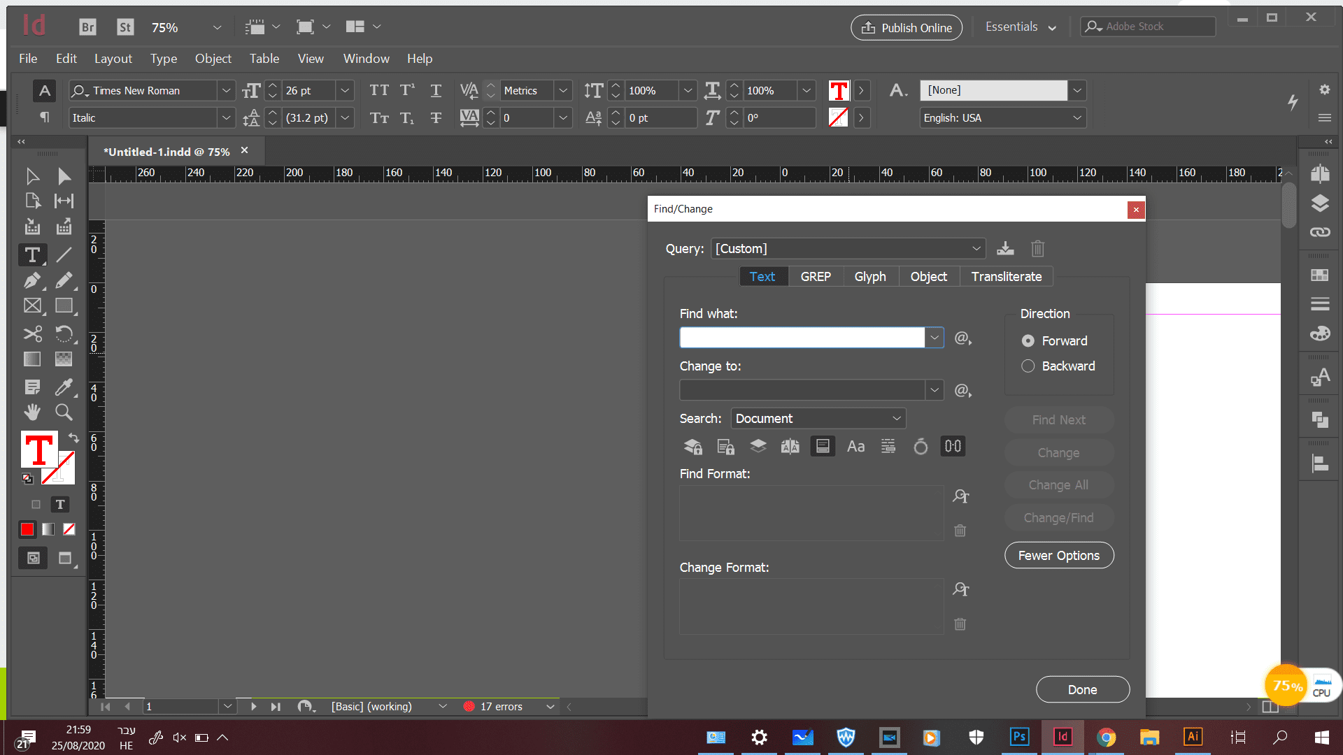Select the Type tool in toolbox

32,255
